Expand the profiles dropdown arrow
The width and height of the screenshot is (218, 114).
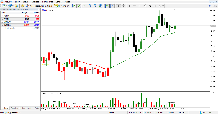(x=13, y=6)
